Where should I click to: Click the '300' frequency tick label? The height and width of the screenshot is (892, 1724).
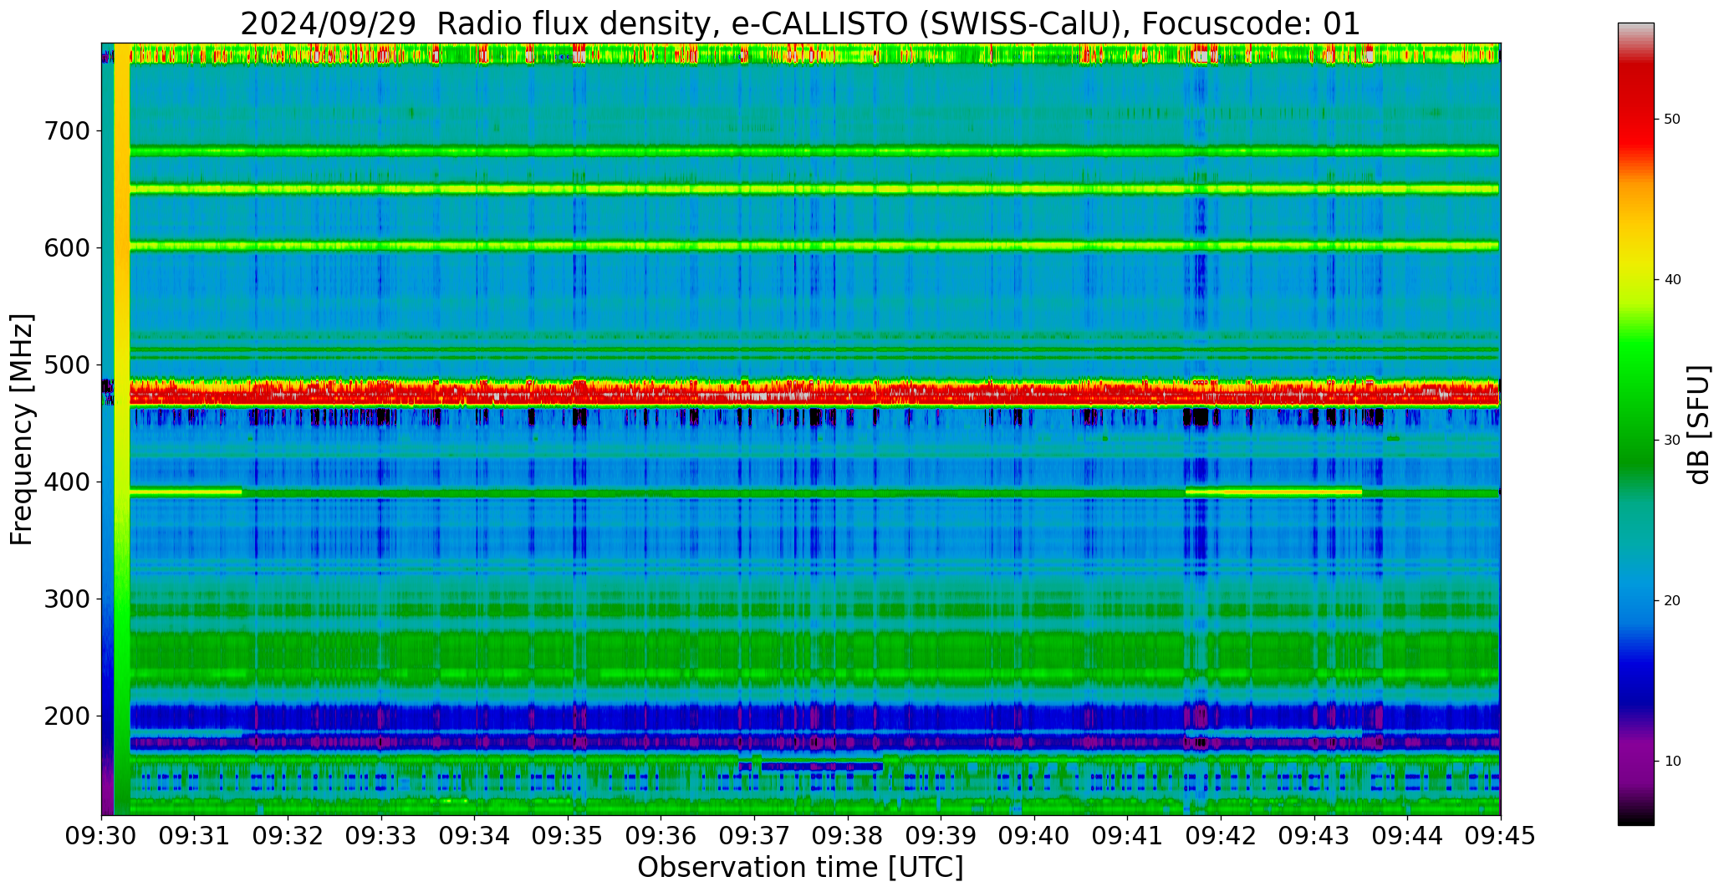pos(66,599)
